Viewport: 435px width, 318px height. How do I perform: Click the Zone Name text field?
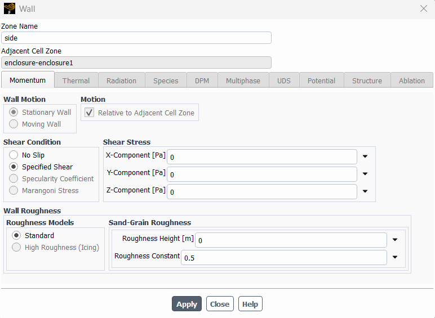136,38
